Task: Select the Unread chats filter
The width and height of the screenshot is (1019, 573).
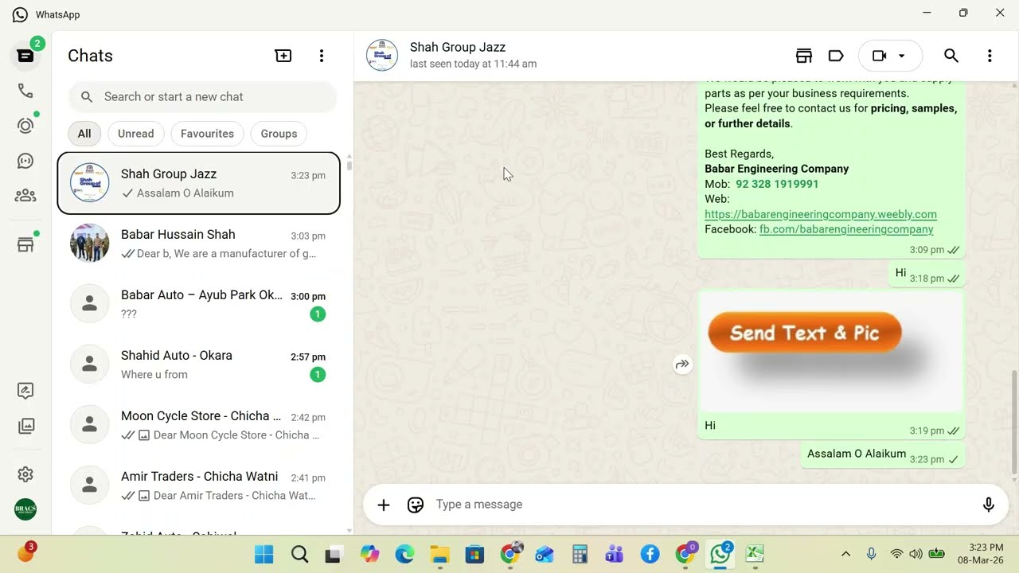Action: click(136, 134)
